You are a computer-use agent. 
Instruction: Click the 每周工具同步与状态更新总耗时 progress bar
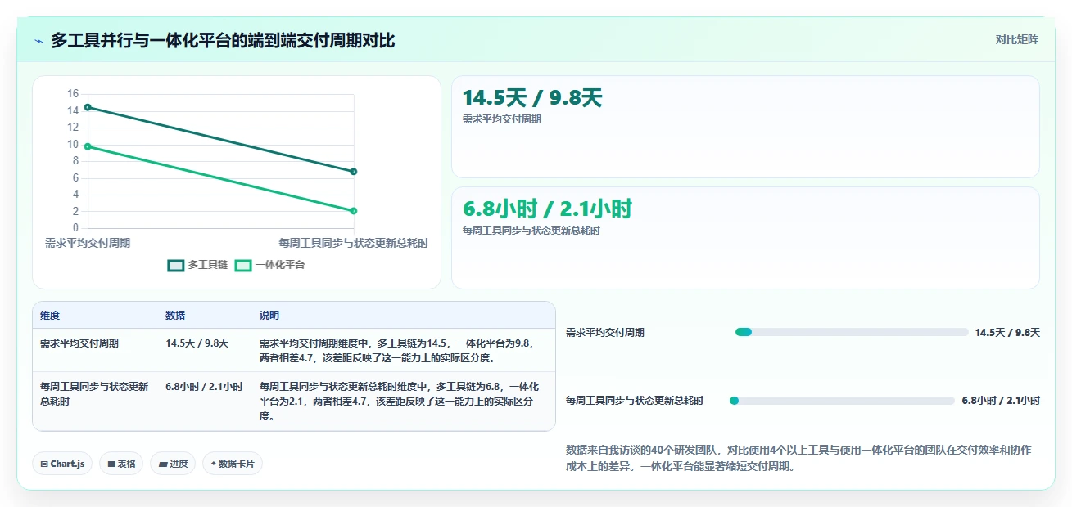[842, 401]
